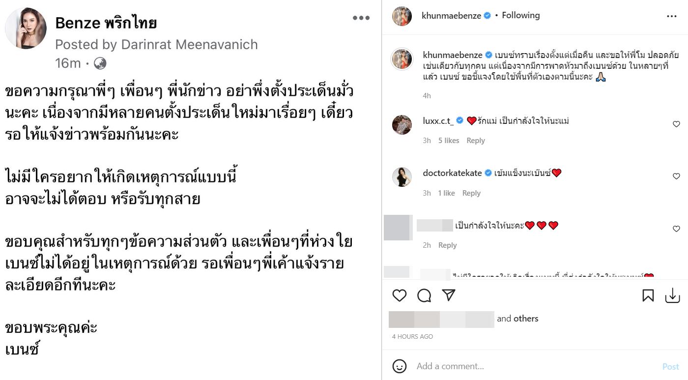Open the ellipsis options menu on the left post

click(x=361, y=17)
